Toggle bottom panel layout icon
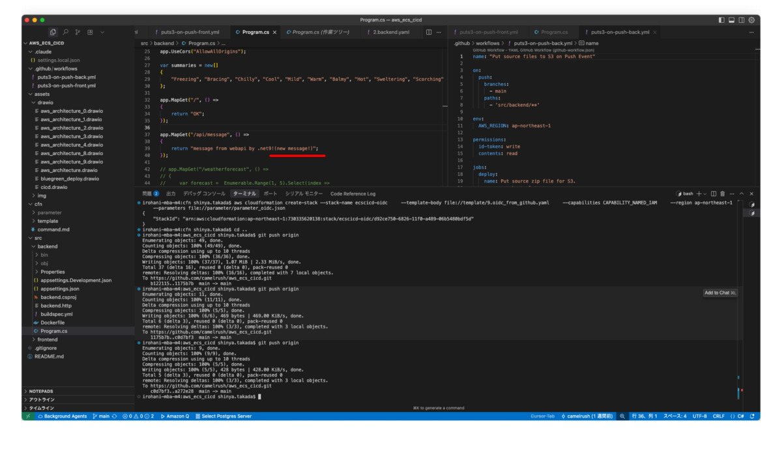The width and height of the screenshot is (782, 449). tap(732, 20)
